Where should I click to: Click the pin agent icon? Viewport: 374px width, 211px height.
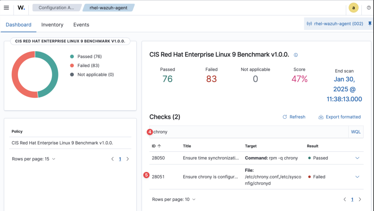click(370, 24)
